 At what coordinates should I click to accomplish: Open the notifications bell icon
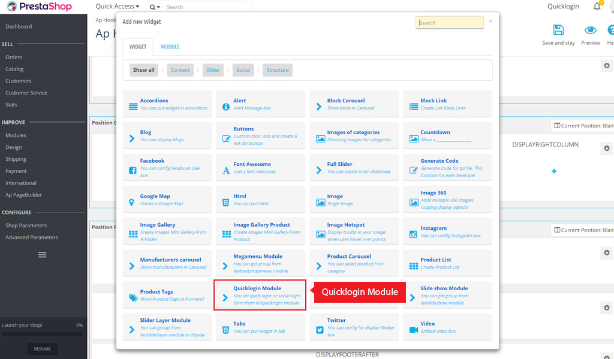tap(597, 7)
